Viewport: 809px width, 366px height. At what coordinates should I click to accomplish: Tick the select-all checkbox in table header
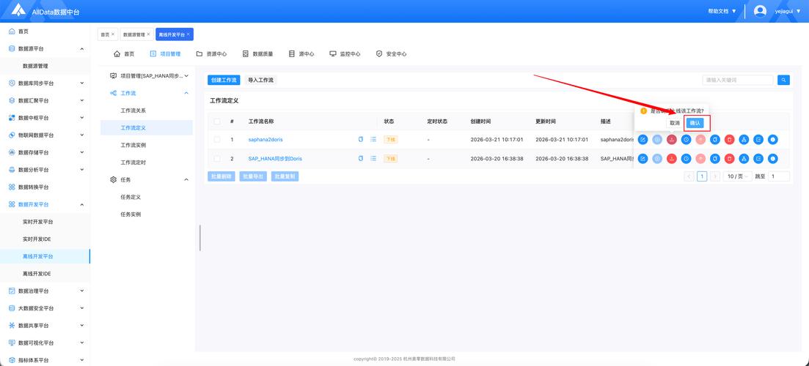point(217,122)
